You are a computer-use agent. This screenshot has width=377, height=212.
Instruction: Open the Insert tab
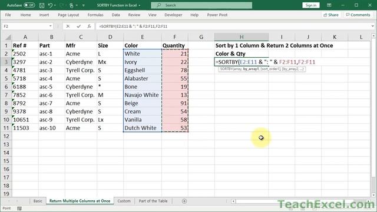44,15
